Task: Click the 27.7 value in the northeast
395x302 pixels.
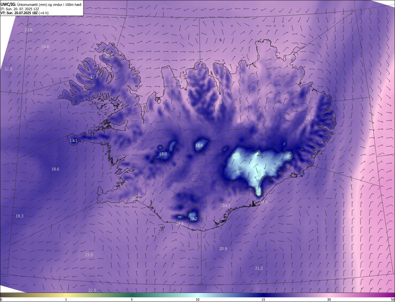Action: point(290,57)
